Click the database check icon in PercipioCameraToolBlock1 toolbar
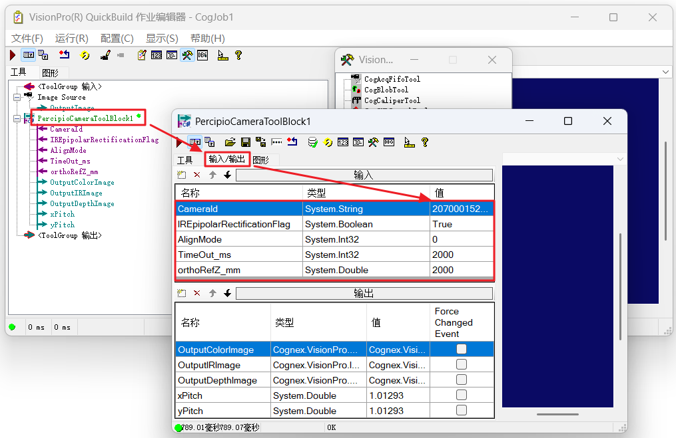676x438 pixels. [x=312, y=142]
